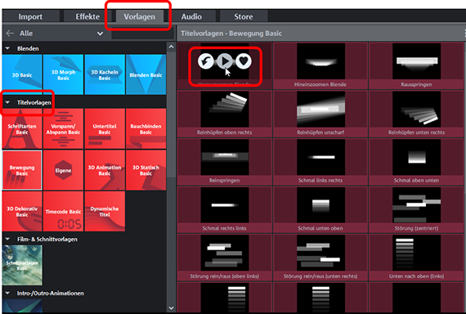This screenshot has height=314, width=466.
Task: Play preview of the hovered template
Action: (x=225, y=61)
